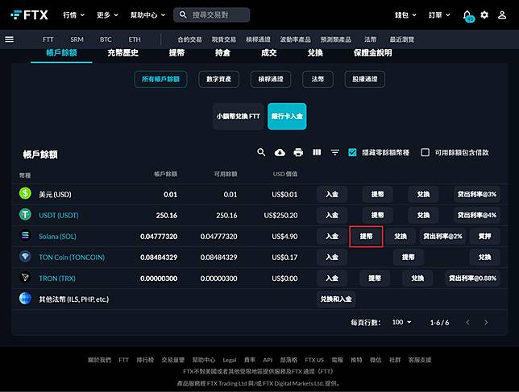Open 最近瀏覽 navigation item
Viewport: 519px width, 392px height.
click(402, 39)
